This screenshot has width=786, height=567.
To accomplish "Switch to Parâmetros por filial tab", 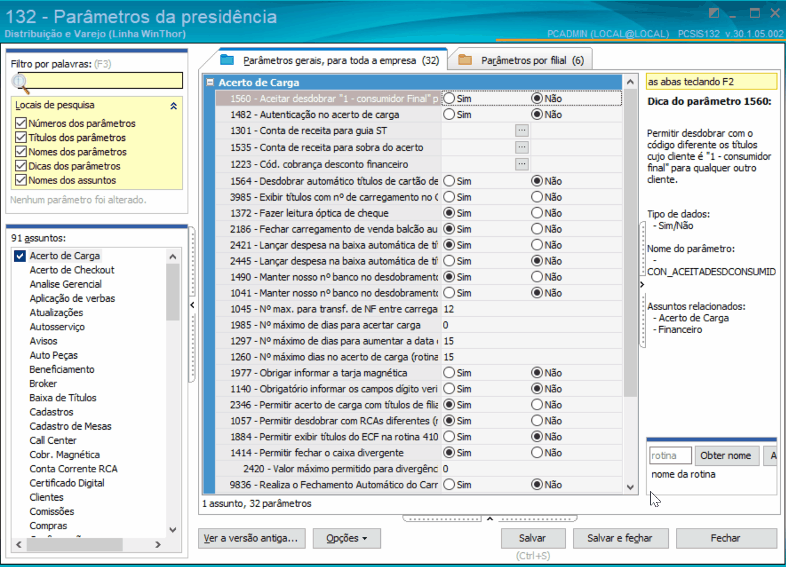I will click(521, 60).
